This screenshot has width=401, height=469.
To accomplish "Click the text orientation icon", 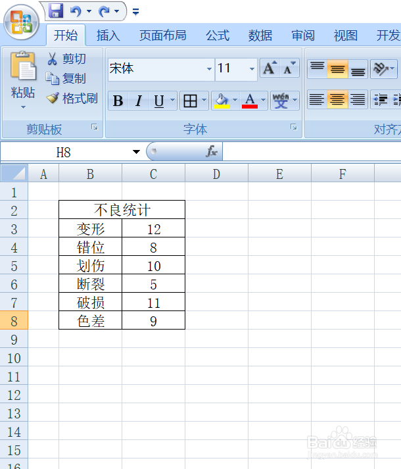I will (381, 69).
